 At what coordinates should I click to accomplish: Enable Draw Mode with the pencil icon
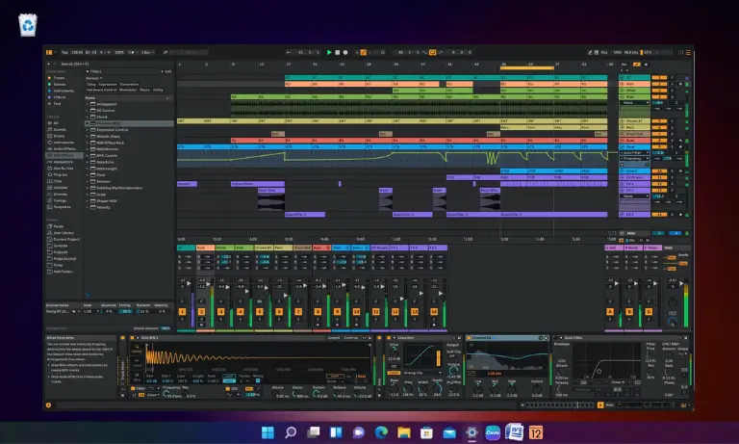click(x=590, y=52)
